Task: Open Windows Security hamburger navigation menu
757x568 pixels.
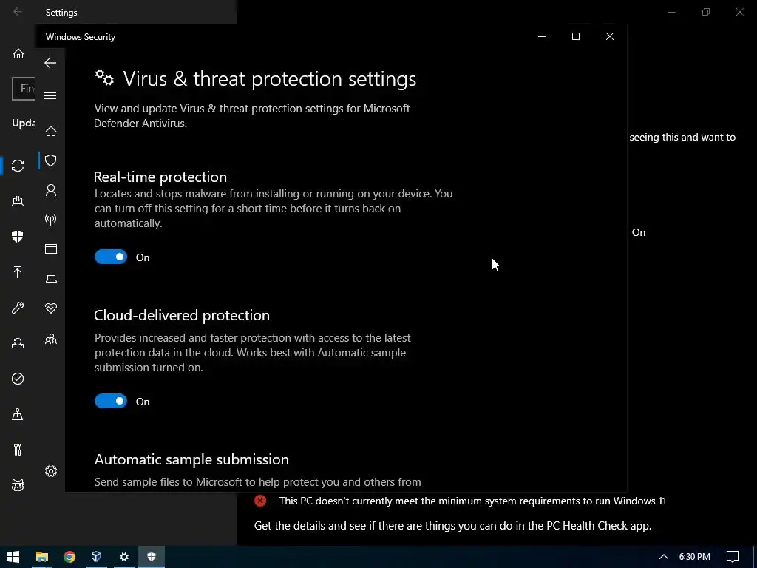Action: (50, 95)
